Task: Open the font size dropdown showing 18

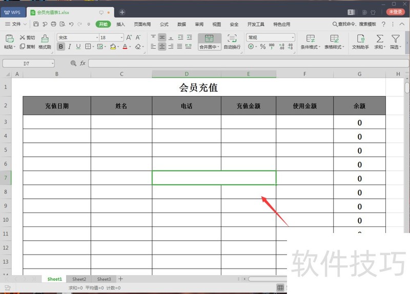Action: (121, 37)
